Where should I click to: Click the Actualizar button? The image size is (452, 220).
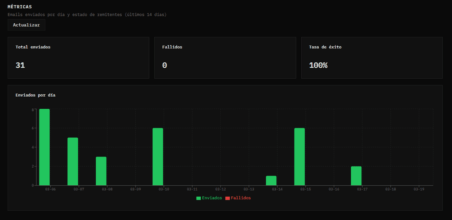26,25
